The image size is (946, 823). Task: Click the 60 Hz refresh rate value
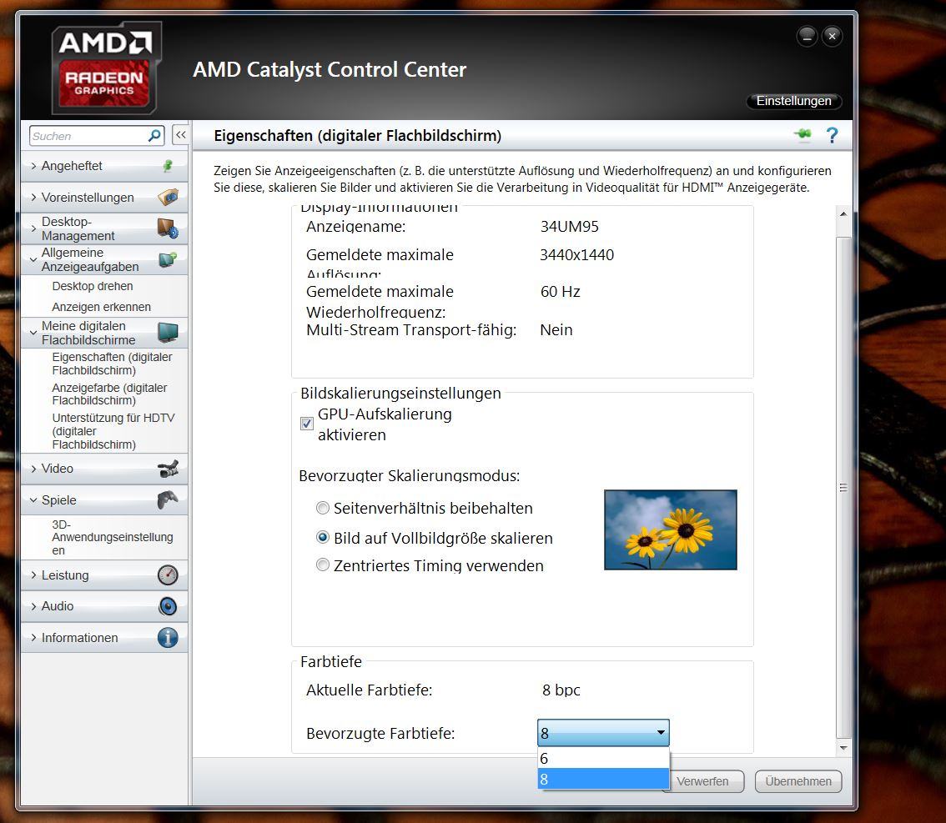click(x=560, y=292)
